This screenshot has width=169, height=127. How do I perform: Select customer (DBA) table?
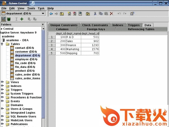pos(26,52)
